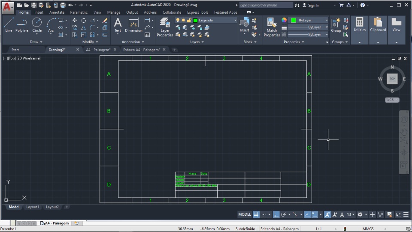Toggle layer on/off lightbulb for Legenda
Screen dimensions: 412x232
tap(178, 20)
